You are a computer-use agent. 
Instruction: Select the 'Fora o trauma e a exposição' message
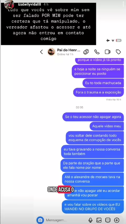pyautogui.click(x=98, y=92)
